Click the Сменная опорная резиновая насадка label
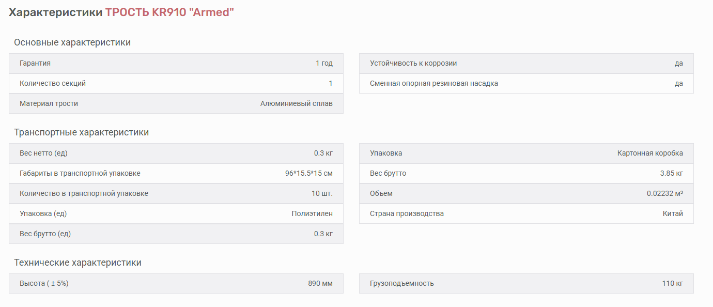Viewport: 713px width, 307px height. (434, 83)
